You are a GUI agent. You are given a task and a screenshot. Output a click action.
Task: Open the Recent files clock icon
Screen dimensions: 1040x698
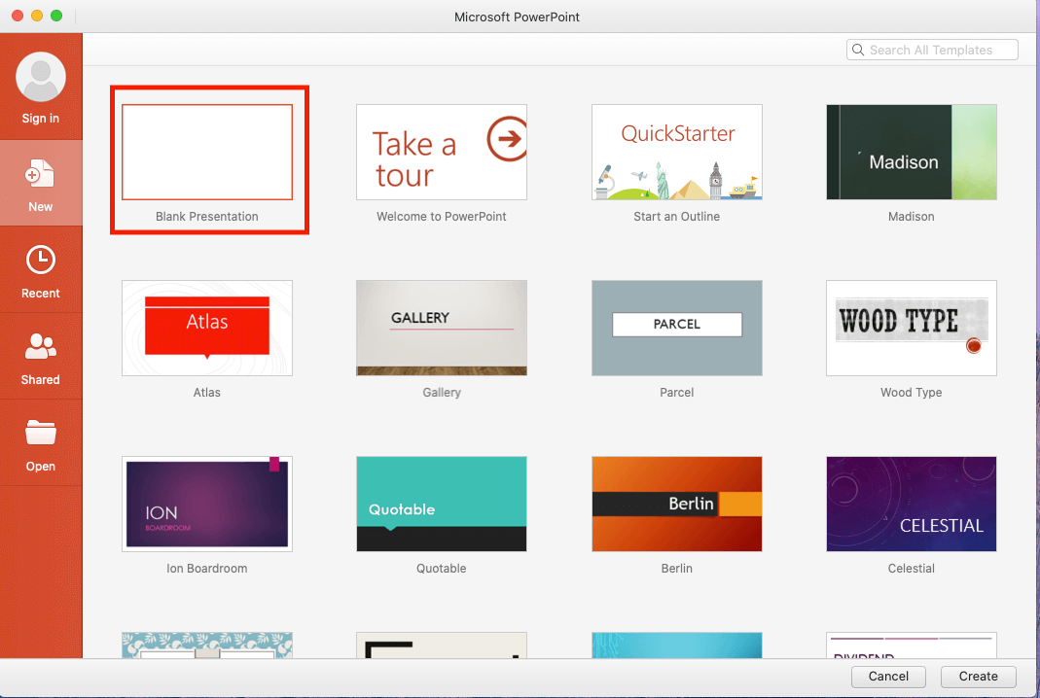click(41, 260)
